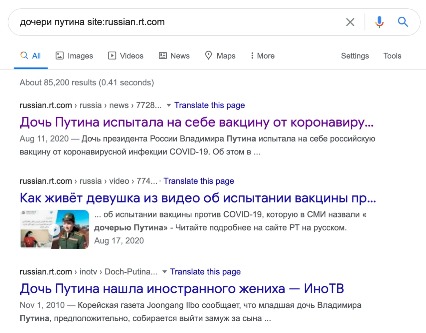Click the Maps tab location pin icon
This screenshot has width=426, height=333.
coord(208,55)
